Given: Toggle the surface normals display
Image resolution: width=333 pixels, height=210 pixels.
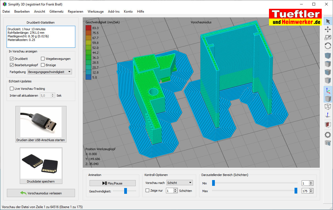Looking at the screenshot, I should point(328,115).
